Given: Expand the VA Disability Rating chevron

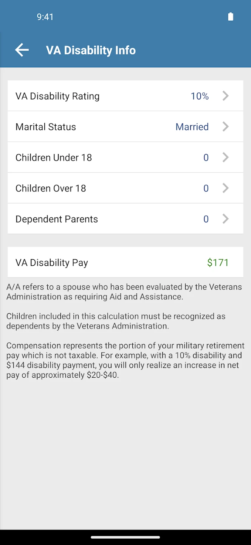Looking at the screenshot, I should pyautogui.click(x=226, y=96).
